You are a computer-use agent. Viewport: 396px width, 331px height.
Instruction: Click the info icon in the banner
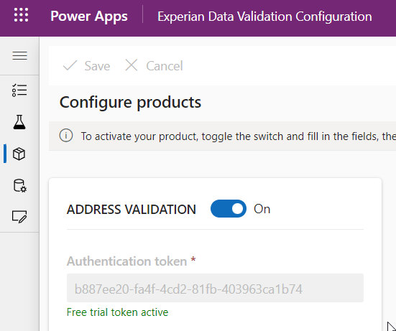click(66, 136)
